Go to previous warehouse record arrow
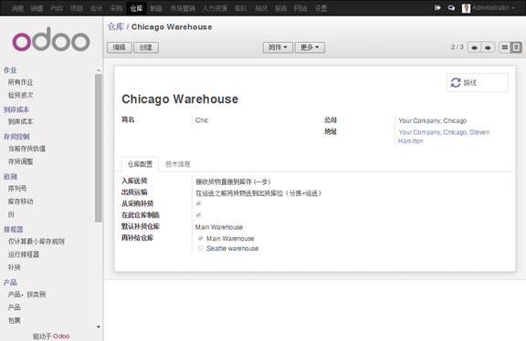Image resolution: width=526 pixels, height=341 pixels. point(474,47)
